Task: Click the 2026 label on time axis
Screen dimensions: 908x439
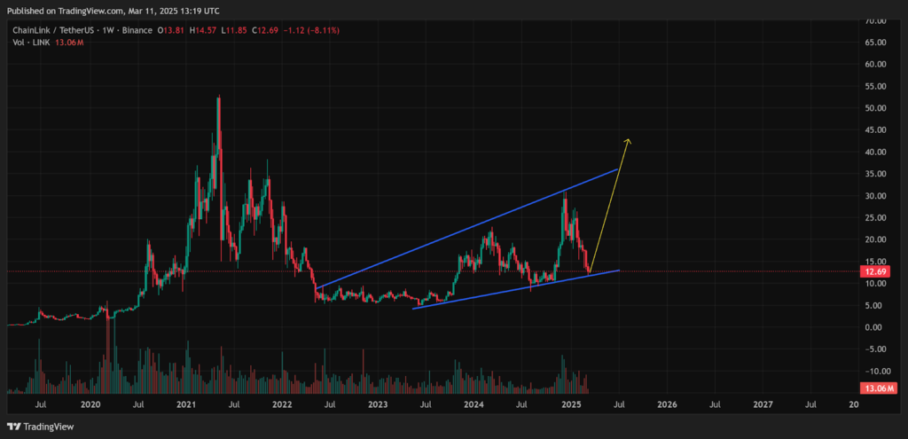Action: (667, 405)
